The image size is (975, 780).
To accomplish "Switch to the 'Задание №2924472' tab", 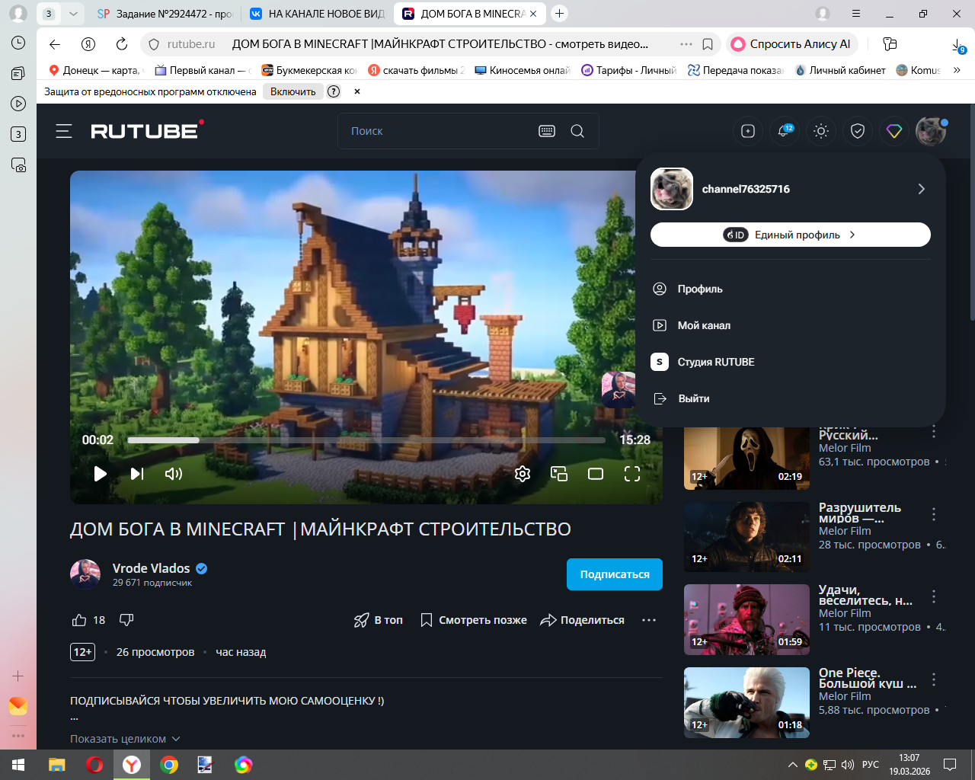I will 165,14.
